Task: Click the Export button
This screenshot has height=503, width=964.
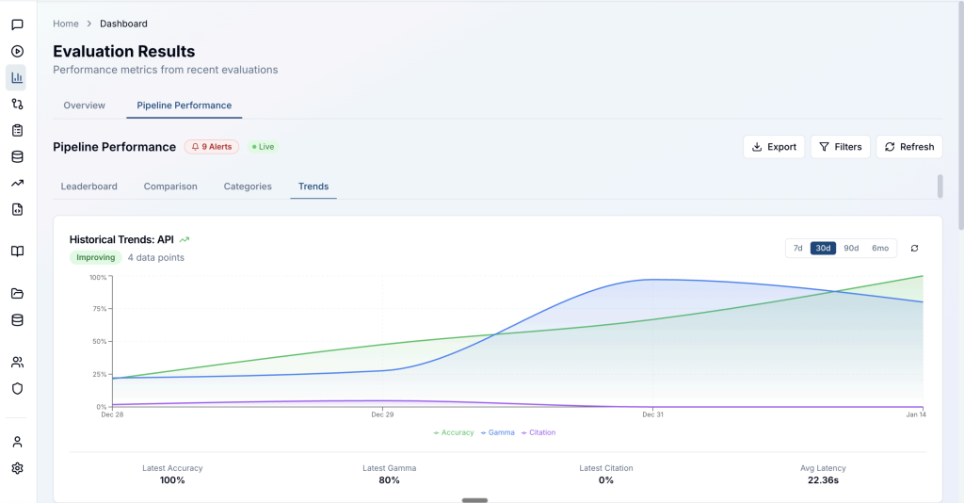Action: [x=774, y=147]
